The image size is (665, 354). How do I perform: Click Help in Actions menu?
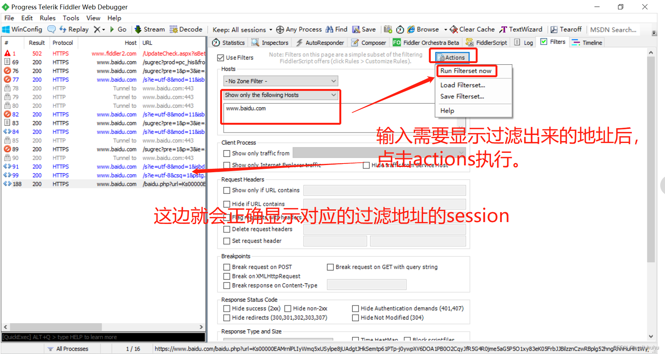click(x=447, y=111)
